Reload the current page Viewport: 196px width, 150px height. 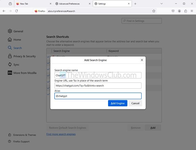click(17, 11)
